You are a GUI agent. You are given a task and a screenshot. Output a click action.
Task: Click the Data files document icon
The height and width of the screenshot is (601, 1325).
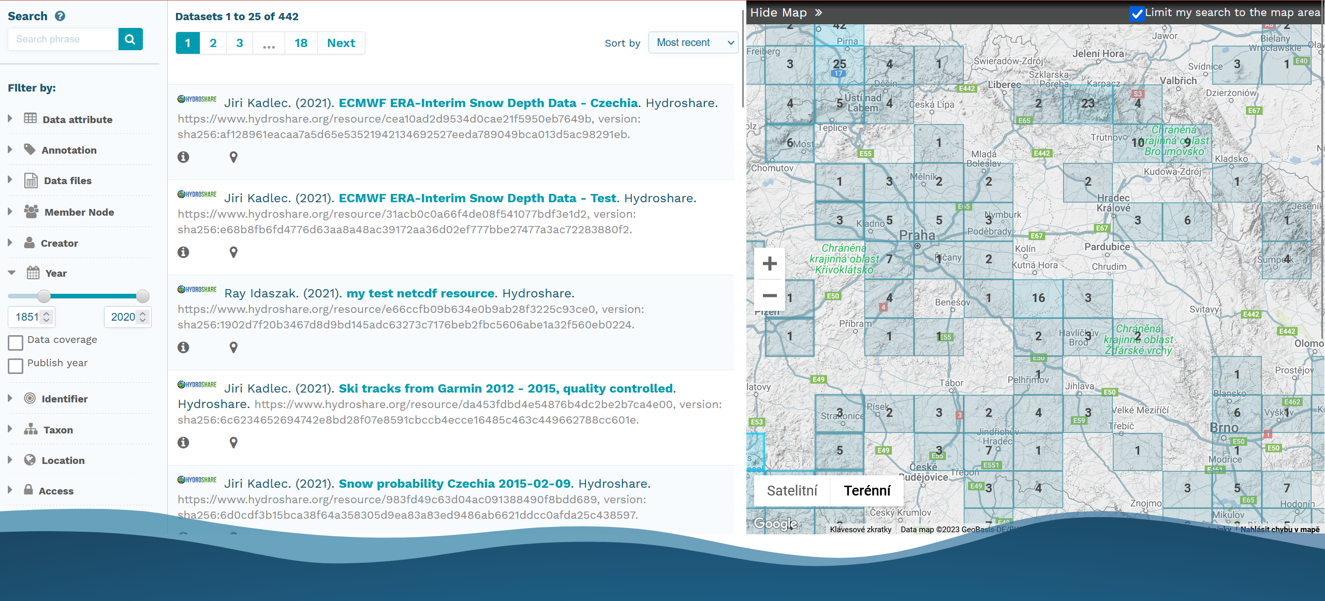[x=31, y=181]
